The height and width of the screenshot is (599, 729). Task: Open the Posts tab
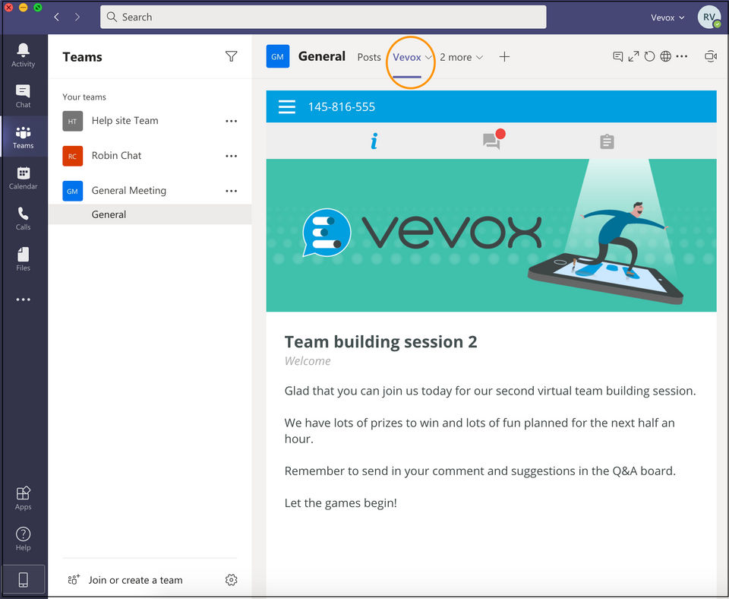point(369,57)
